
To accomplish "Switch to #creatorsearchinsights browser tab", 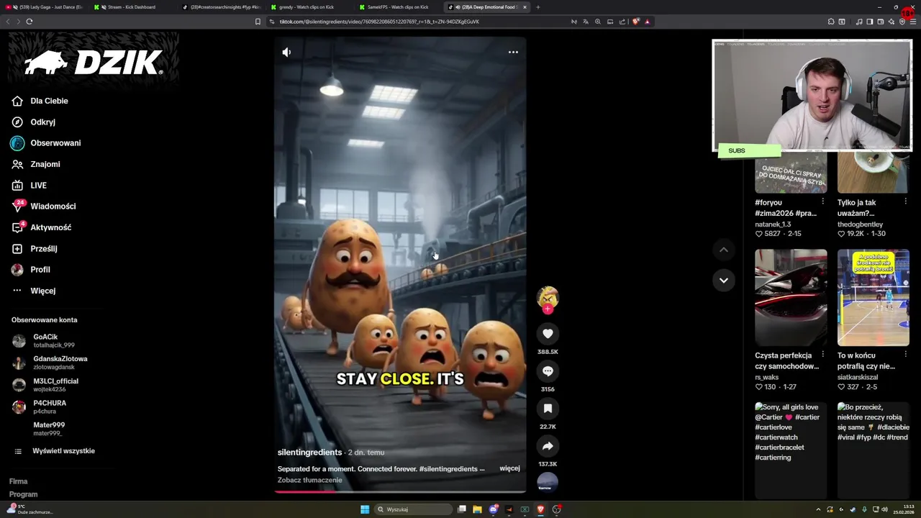I will (220, 7).
